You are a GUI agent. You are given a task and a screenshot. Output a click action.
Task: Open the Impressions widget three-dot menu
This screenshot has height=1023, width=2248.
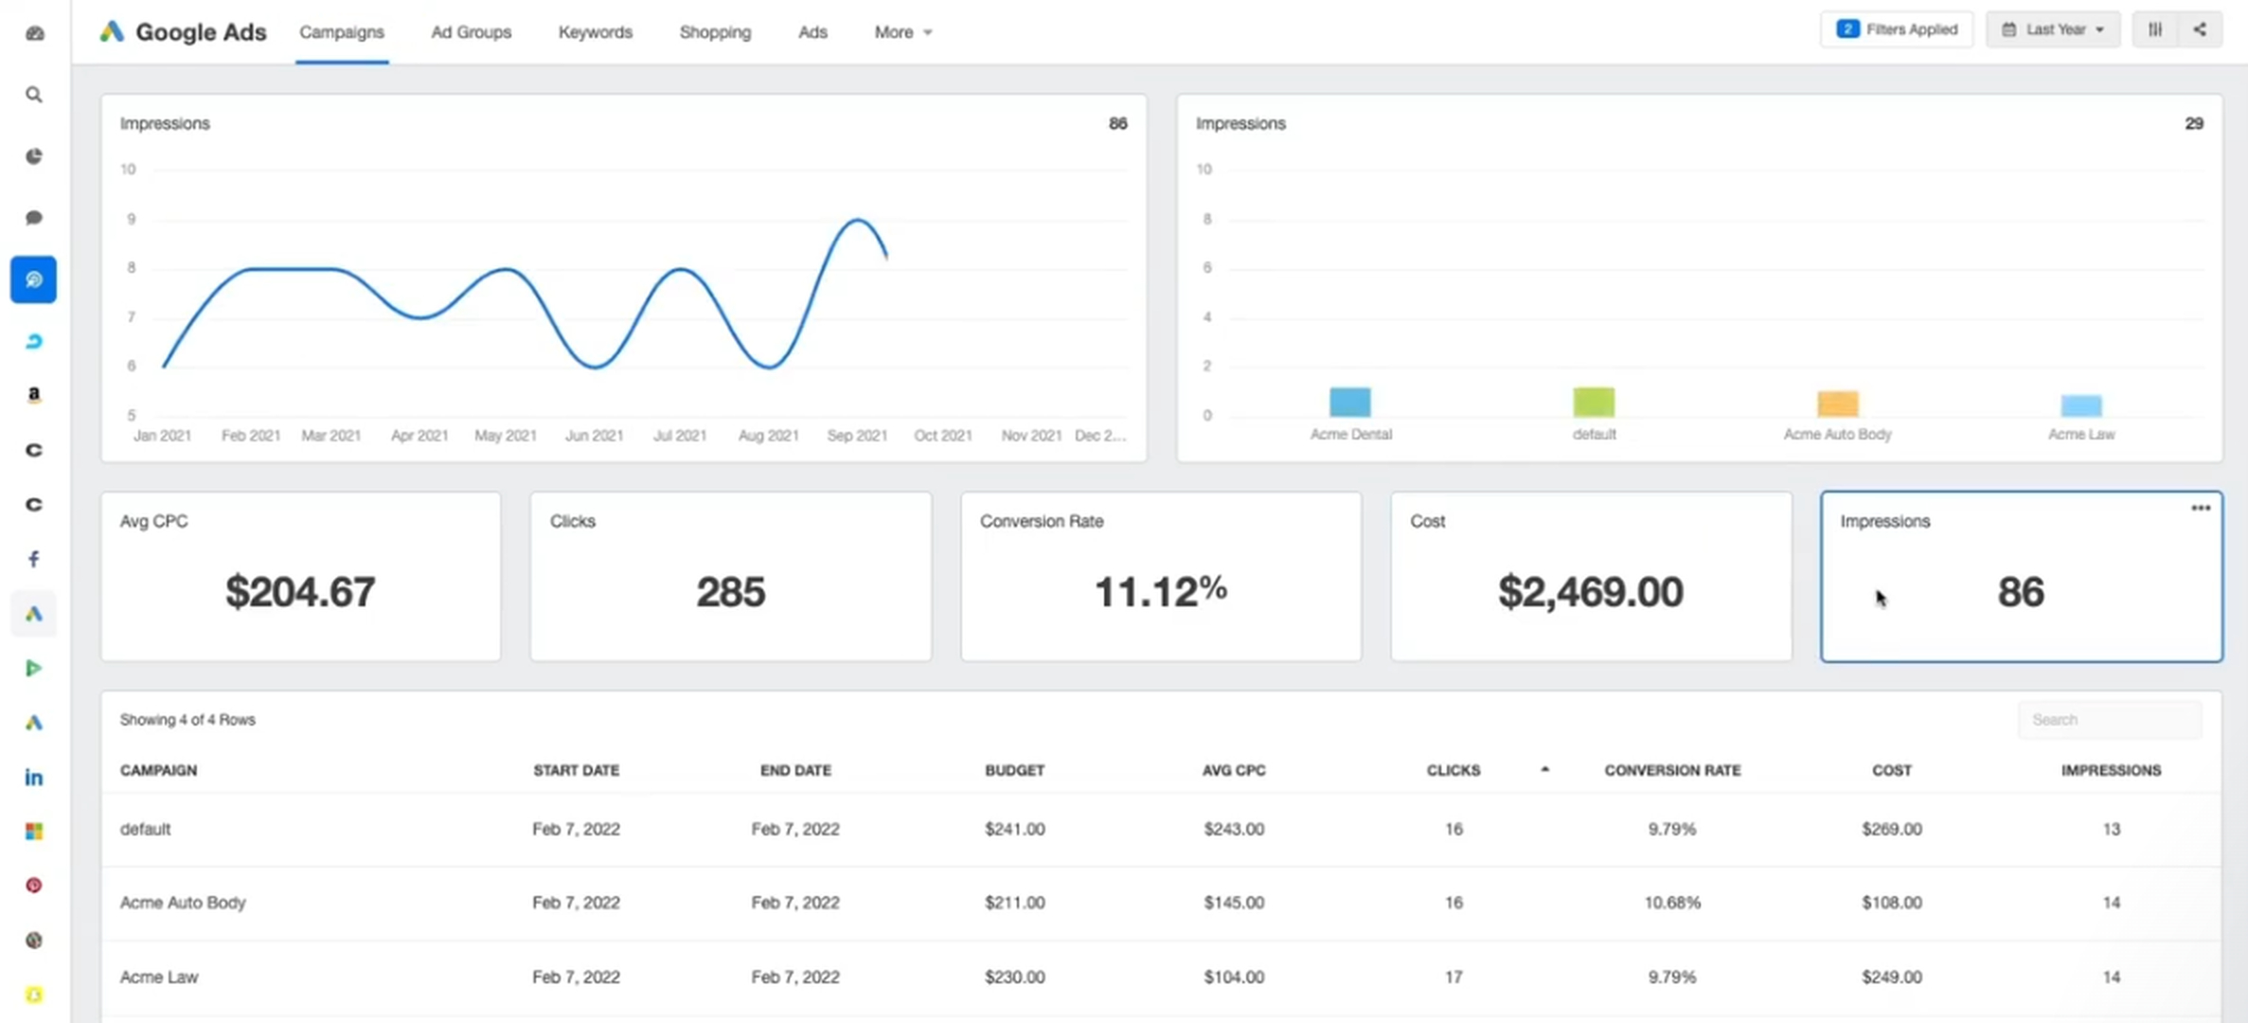point(2200,509)
